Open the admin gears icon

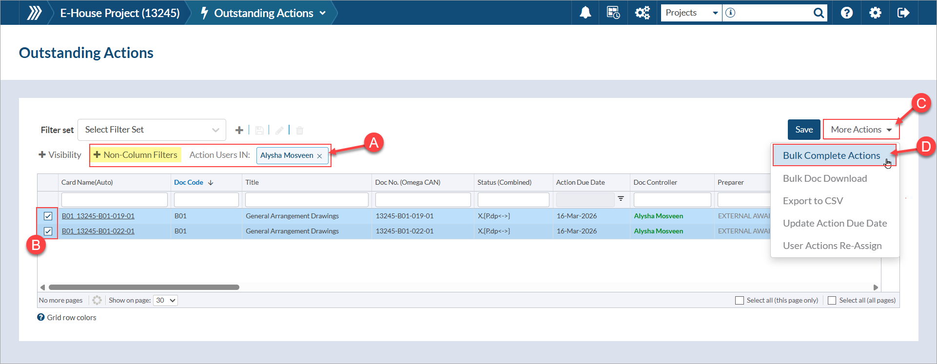click(642, 13)
